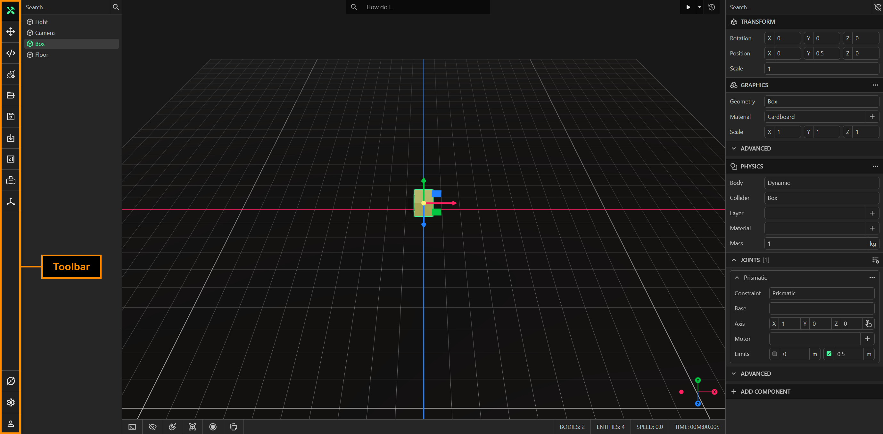Disable the upper Limits checkbox
The width and height of the screenshot is (883, 434).
(x=829, y=354)
